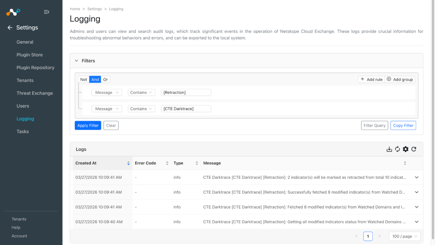This screenshot has height=245, width=435.
Task: Open Plugin Store in sidebar
Action: click(x=30, y=55)
